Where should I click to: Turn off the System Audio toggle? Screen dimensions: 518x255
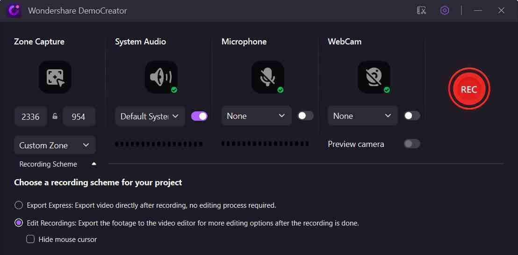click(x=200, y=116)
